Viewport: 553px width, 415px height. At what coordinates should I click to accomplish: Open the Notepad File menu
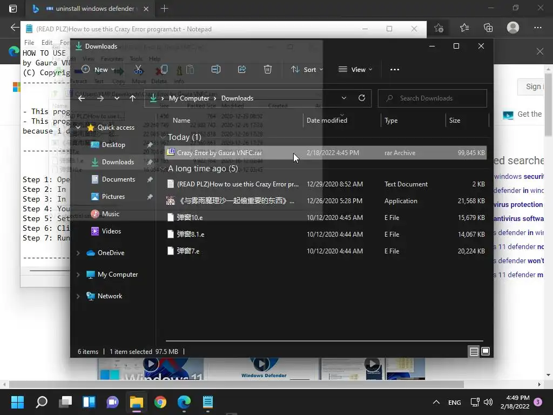pos(29,42)
